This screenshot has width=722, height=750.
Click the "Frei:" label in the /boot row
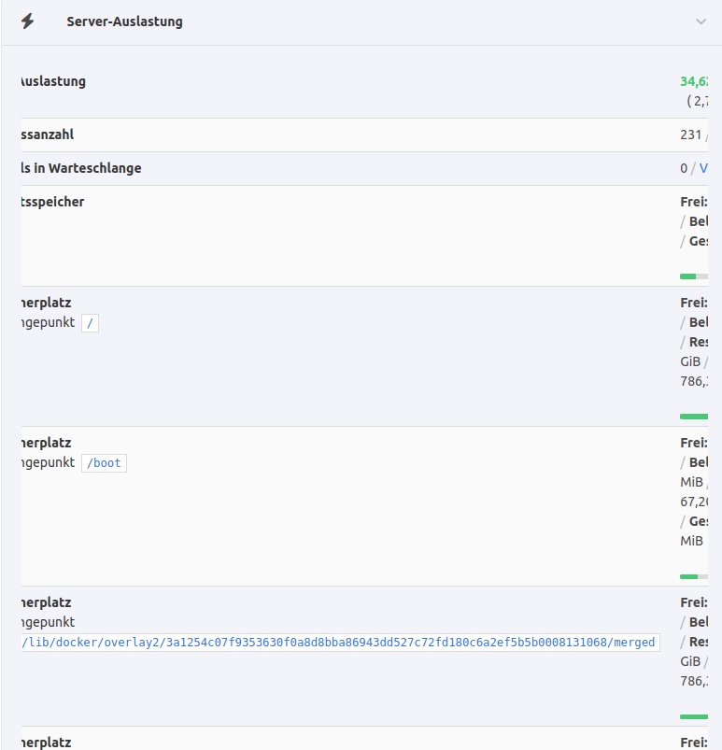click(693, 443)
